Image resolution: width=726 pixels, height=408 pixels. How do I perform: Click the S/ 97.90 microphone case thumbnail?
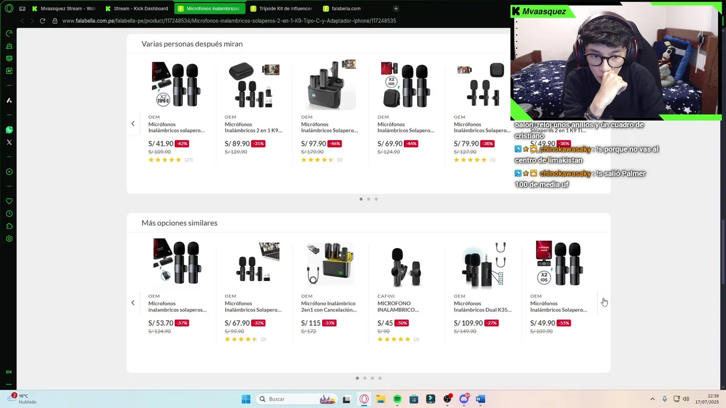331,84
